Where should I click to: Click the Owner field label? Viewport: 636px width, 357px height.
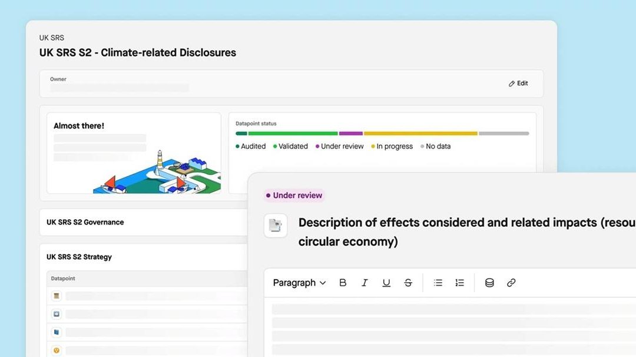pos(58,79)
